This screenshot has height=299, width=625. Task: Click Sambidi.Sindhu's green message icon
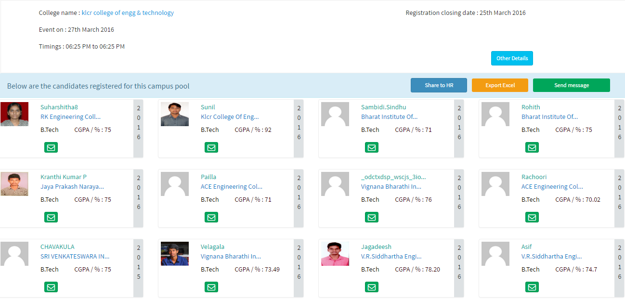coord(372,147)
